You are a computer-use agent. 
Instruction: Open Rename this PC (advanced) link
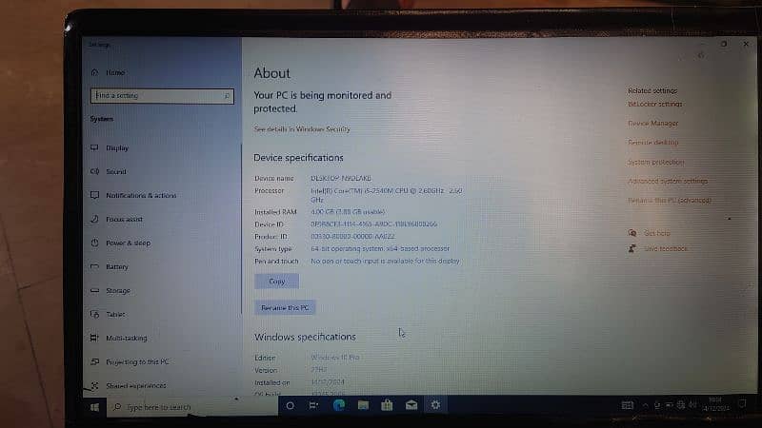click(x=670, y=201)
